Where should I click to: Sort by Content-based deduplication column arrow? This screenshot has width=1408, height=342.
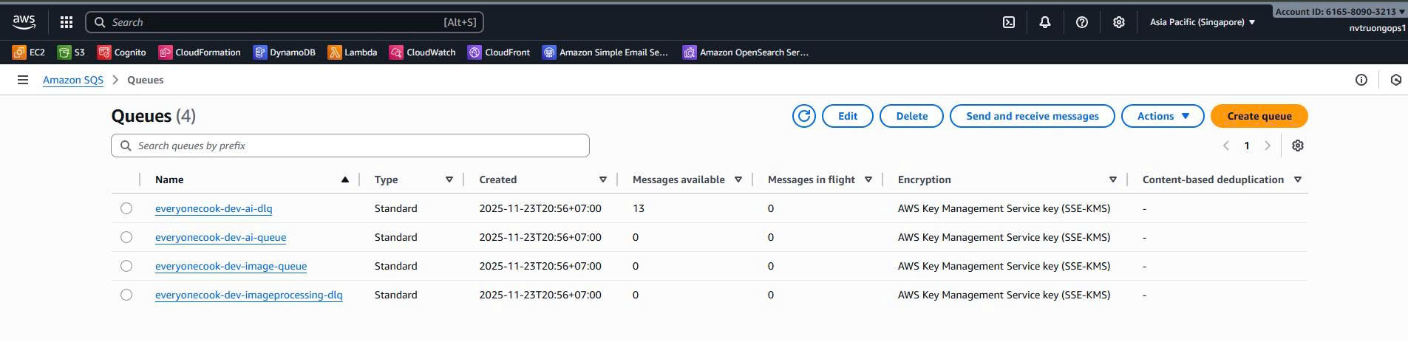tap(1298, 179)
